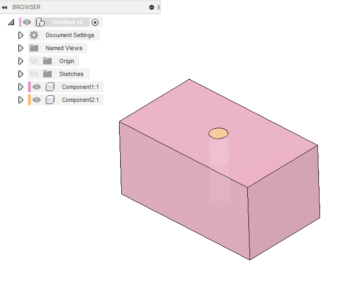Click the Untitled v2 assembly document icon
The image size is (354, 296).
tap(40, 22)
